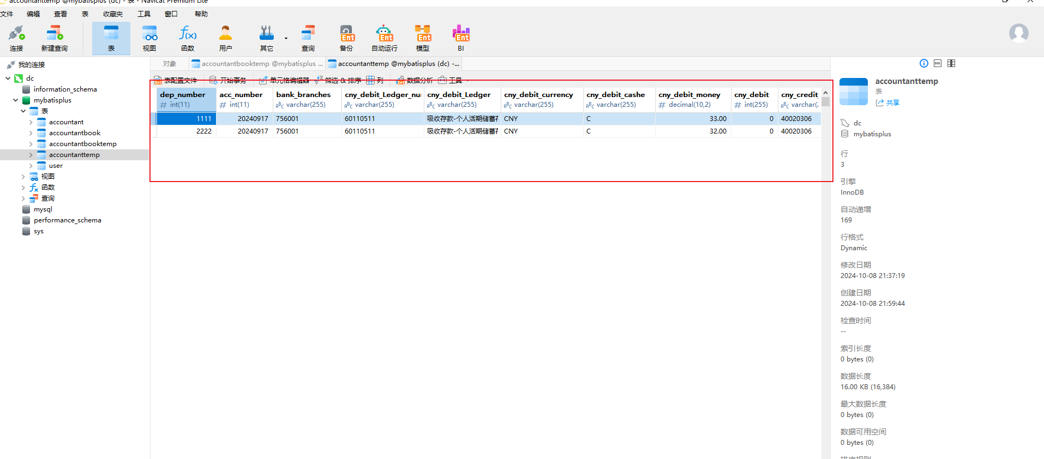
Task: Click the 模型 (Model) toolbar icon
Action: tap(423, 38)
